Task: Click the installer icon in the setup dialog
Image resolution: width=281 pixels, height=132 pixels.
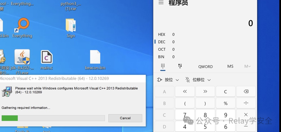Action: [x=7, y=91]
